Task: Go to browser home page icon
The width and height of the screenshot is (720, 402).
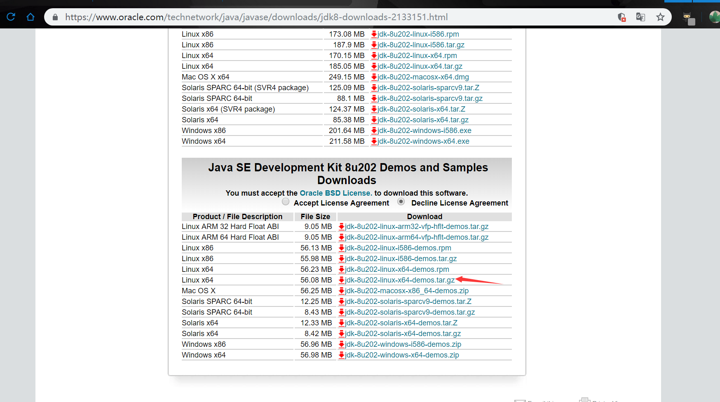Action: pos(30,17)
